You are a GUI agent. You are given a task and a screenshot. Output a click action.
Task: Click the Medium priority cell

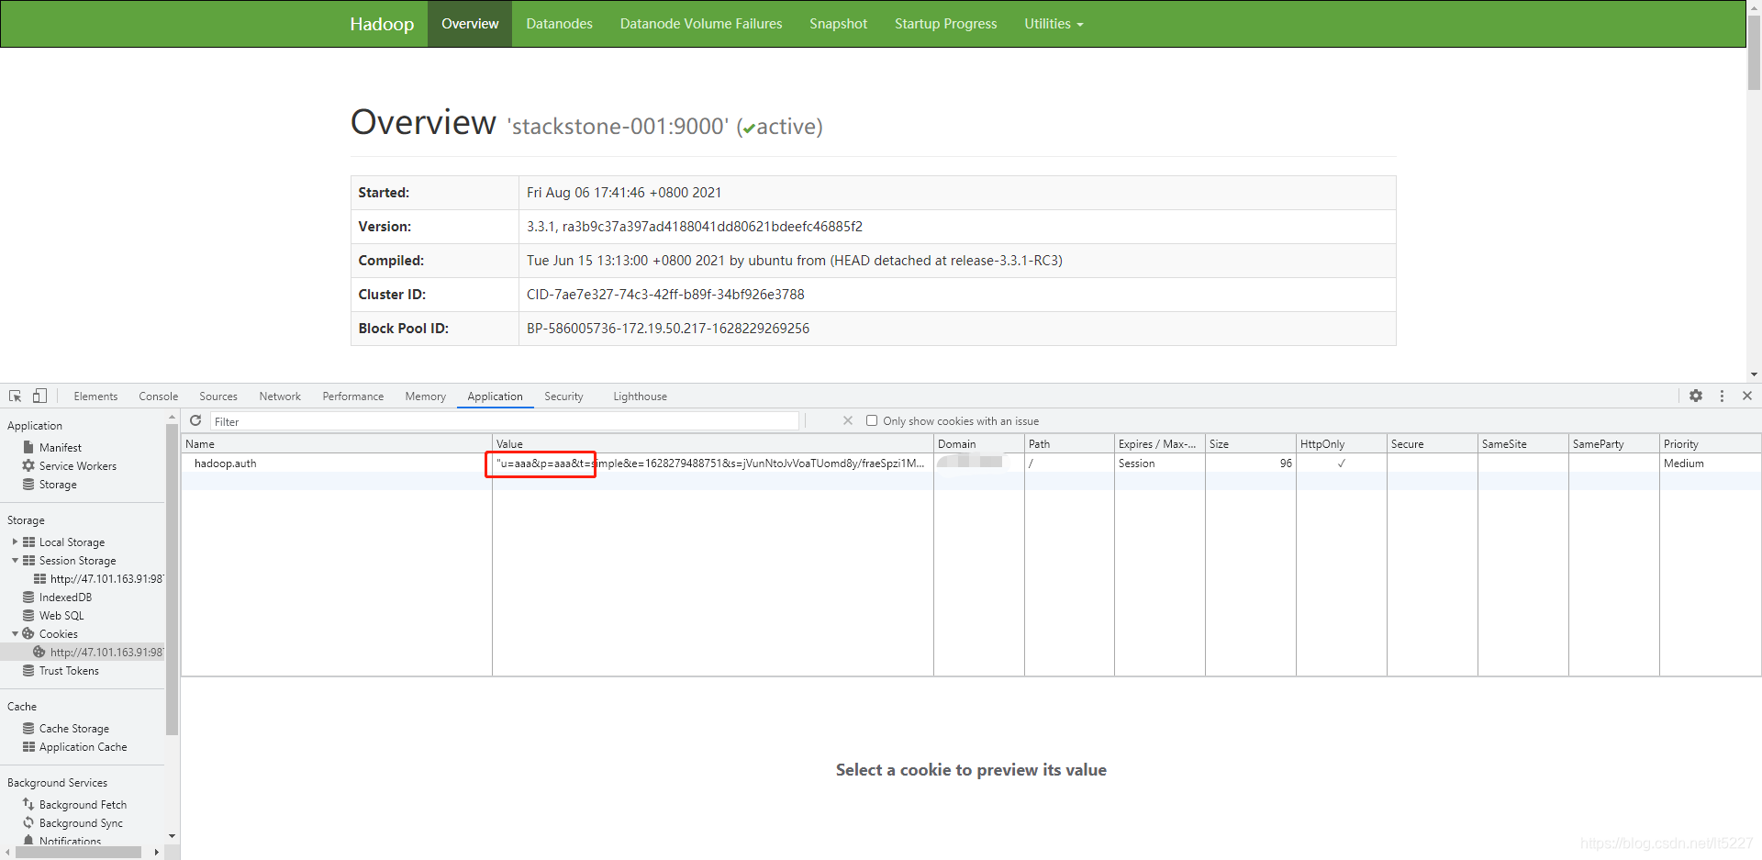pyautogui.click(x=1711, y=464)
